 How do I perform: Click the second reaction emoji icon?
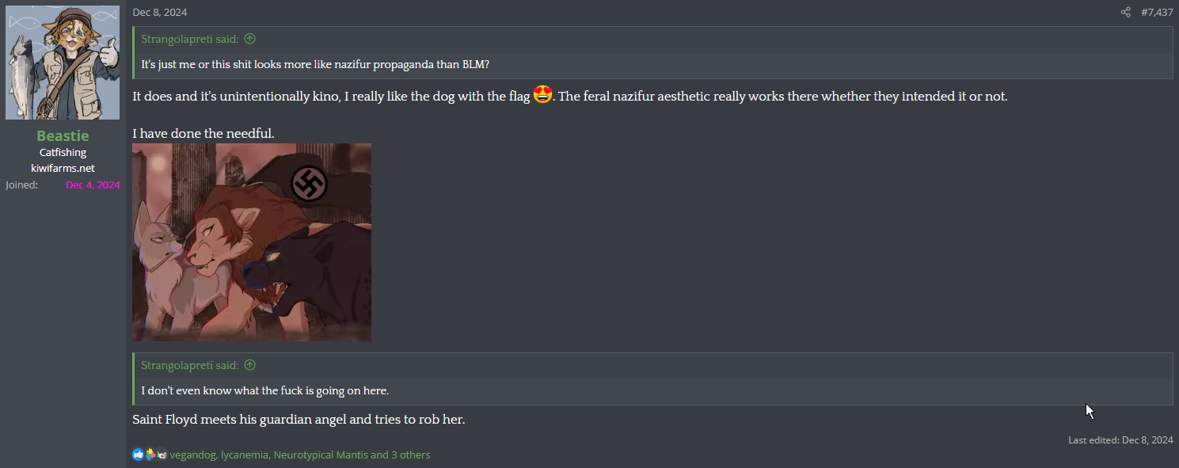[x=150, y=455]
